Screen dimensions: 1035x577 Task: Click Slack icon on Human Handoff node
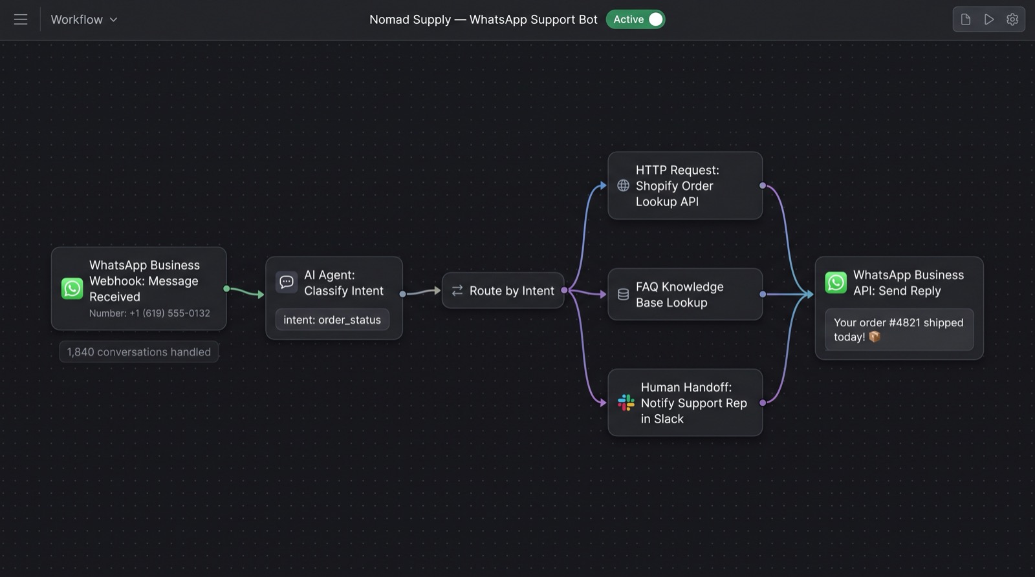[626, 403]
